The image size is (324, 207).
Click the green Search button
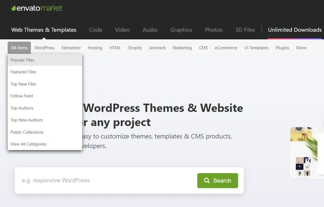point(217,181)
